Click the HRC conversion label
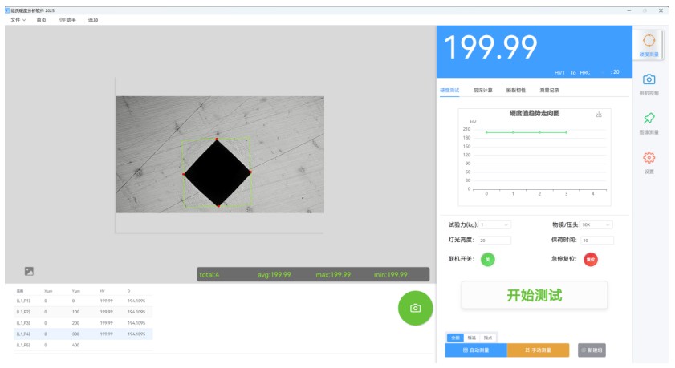675x368 pixels. tap(584, 73)
